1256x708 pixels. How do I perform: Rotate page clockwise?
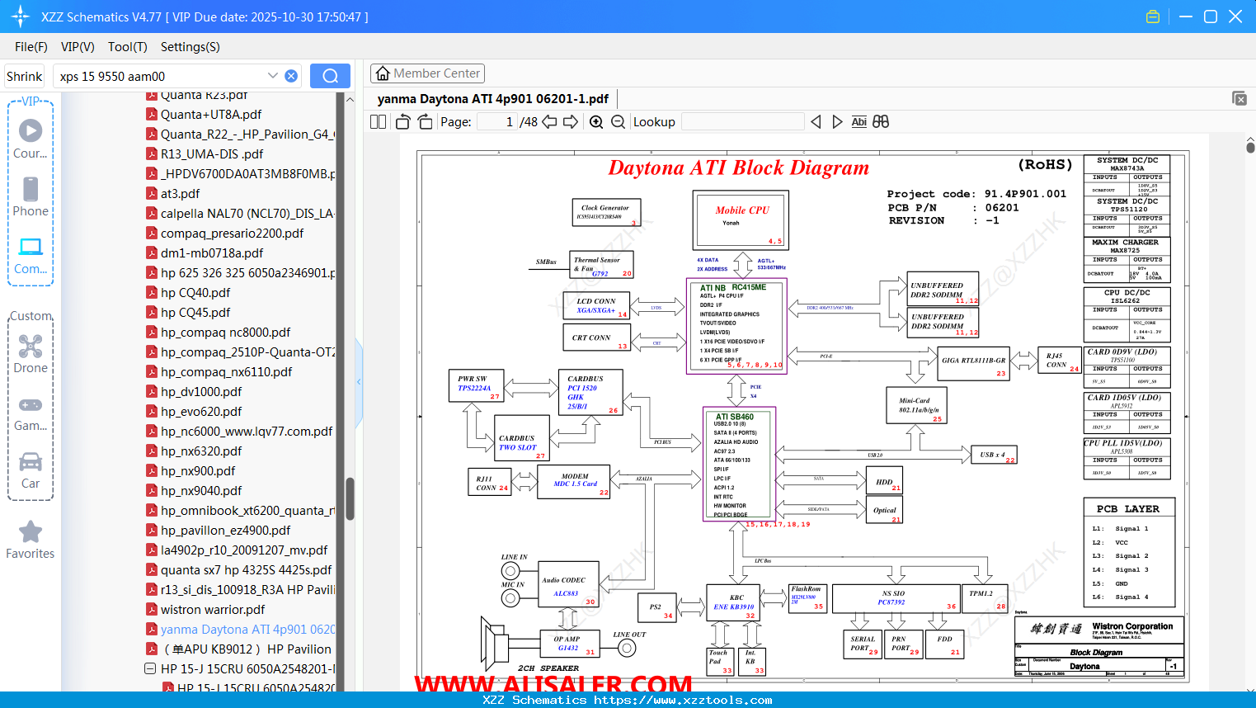[x=425, y=122]
